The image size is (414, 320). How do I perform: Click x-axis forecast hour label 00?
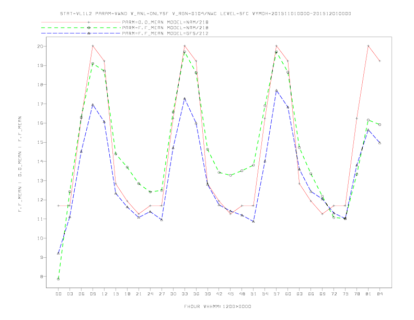[59, 294]
